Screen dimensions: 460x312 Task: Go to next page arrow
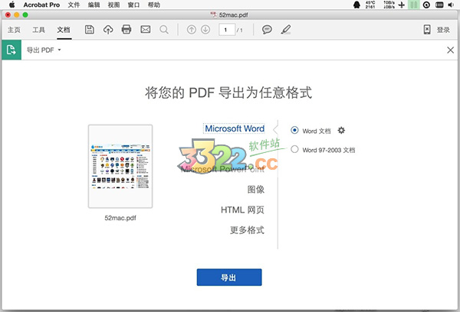tap(205, 30)
